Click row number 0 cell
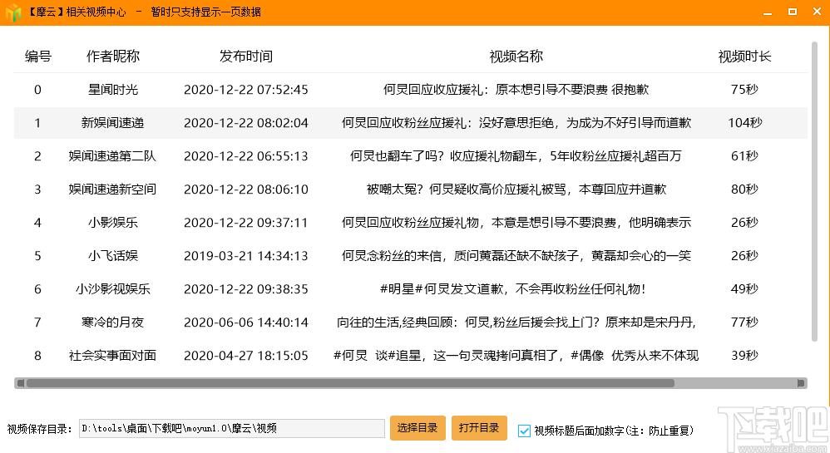 coord(37,90)
